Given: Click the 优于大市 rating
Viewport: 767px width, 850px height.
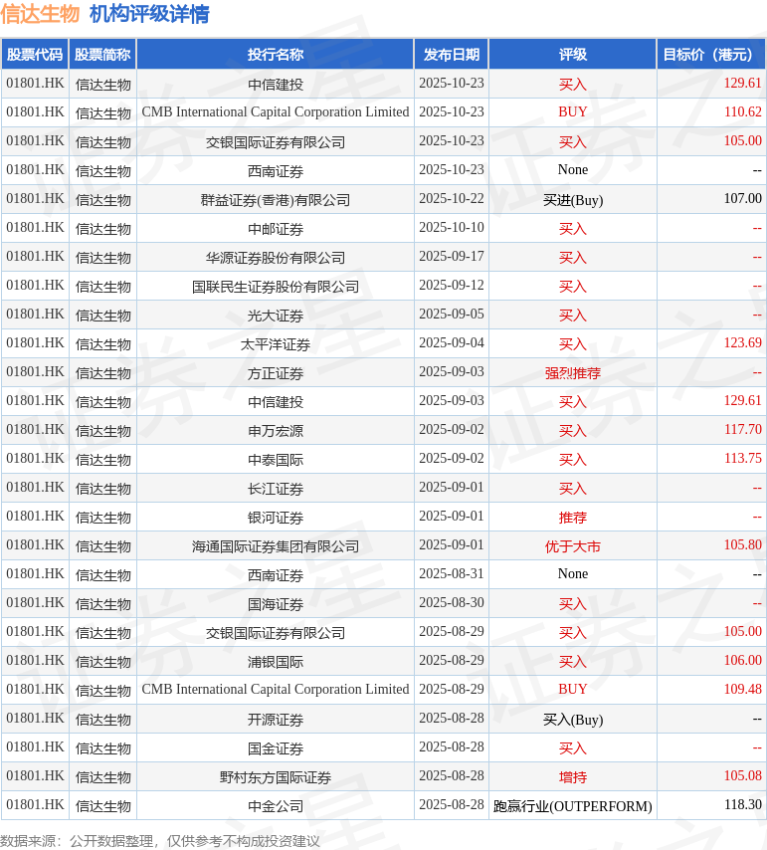Looking at the screenshot, I should click(573, 546).
